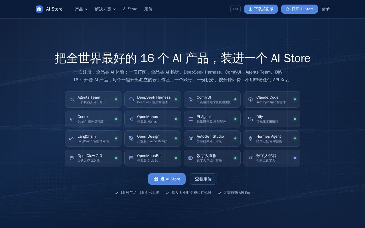The image size is (365, 228).
Task: Click the Hermes Agent card title
Action: tap(269, 137)
